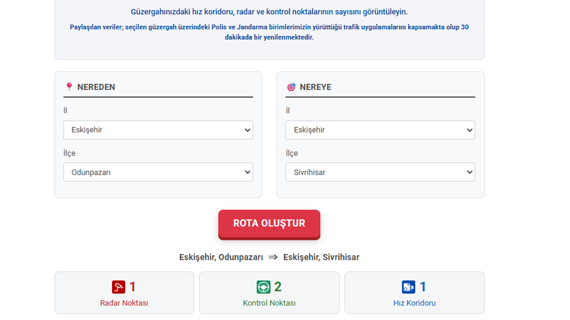Open the destination İl dropdown under NEREYE
The height and width of the screenshot is (320, 570).
point(380,130)
